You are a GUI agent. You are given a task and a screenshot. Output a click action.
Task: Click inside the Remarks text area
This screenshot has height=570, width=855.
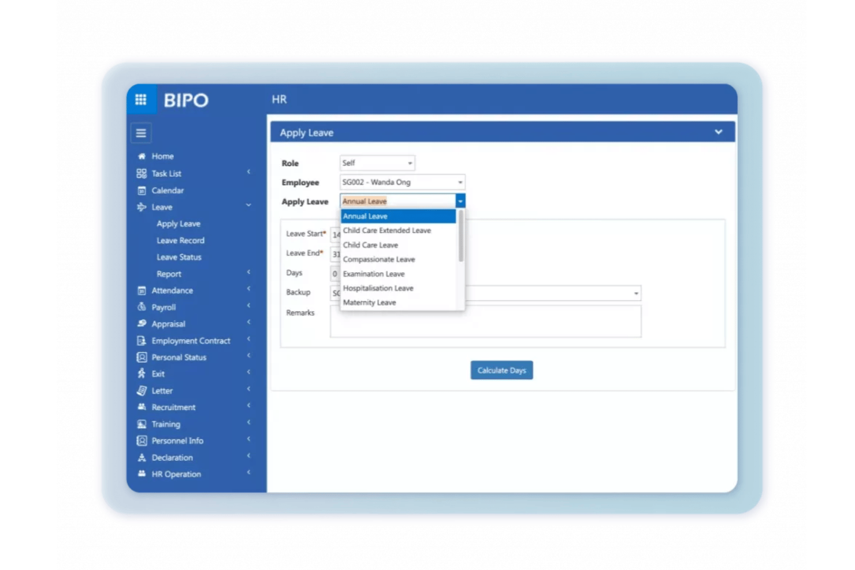point(485,321)
